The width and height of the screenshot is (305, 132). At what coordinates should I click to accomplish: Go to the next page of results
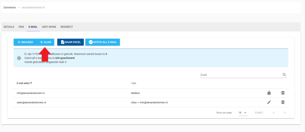pos(285,113)
